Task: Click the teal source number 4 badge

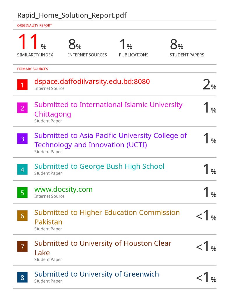Action: (x=22, y=170)
